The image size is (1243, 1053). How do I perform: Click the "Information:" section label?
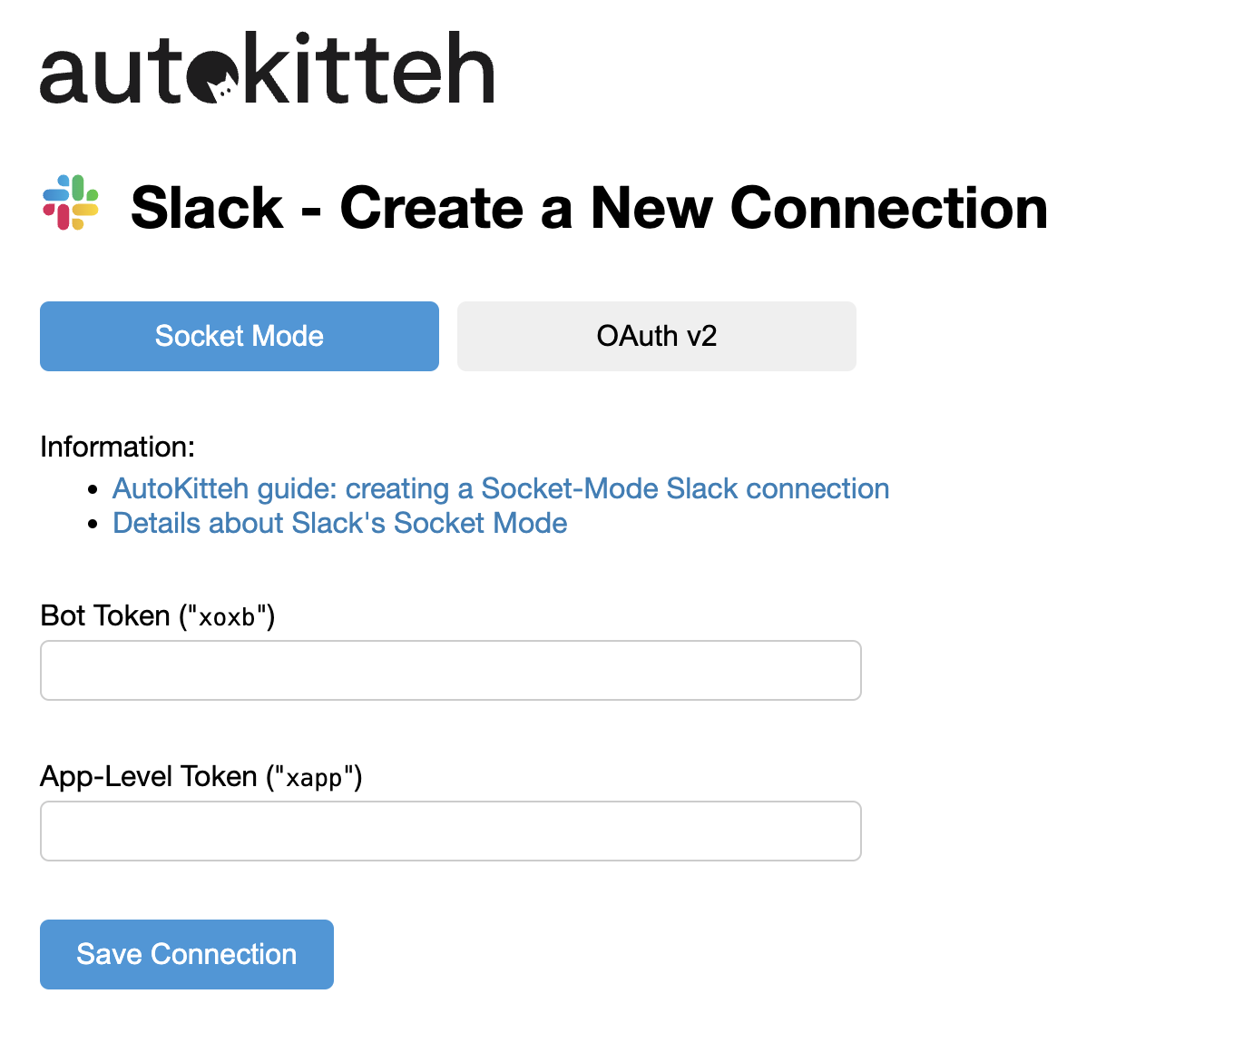[x=118, y=447]
